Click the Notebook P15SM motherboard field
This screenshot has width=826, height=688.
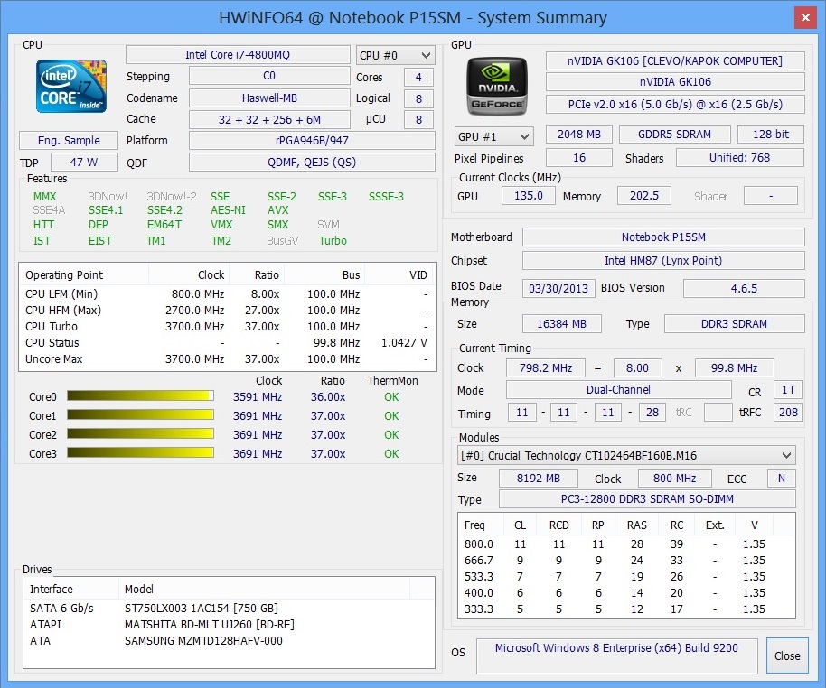click(x=663, y=237)
